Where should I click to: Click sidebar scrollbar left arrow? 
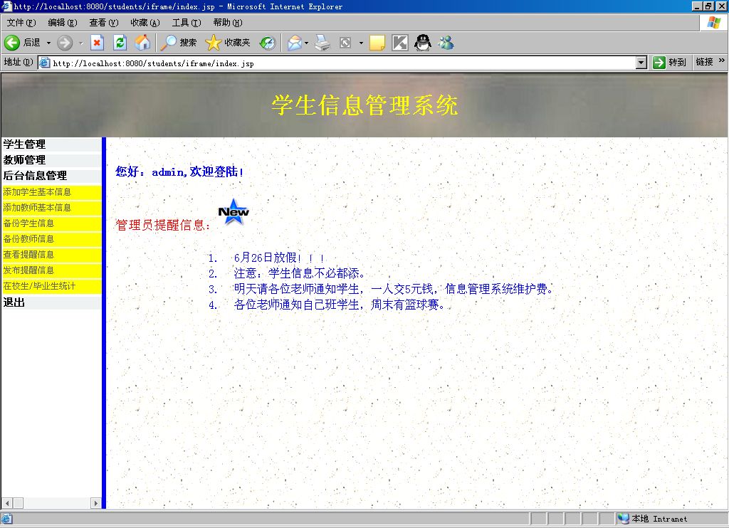[7, 503]
